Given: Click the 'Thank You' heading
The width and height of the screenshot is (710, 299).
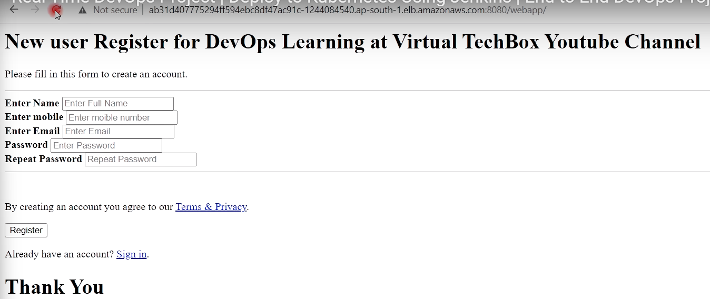Looking at the screenshot, I should click(54, 287).
